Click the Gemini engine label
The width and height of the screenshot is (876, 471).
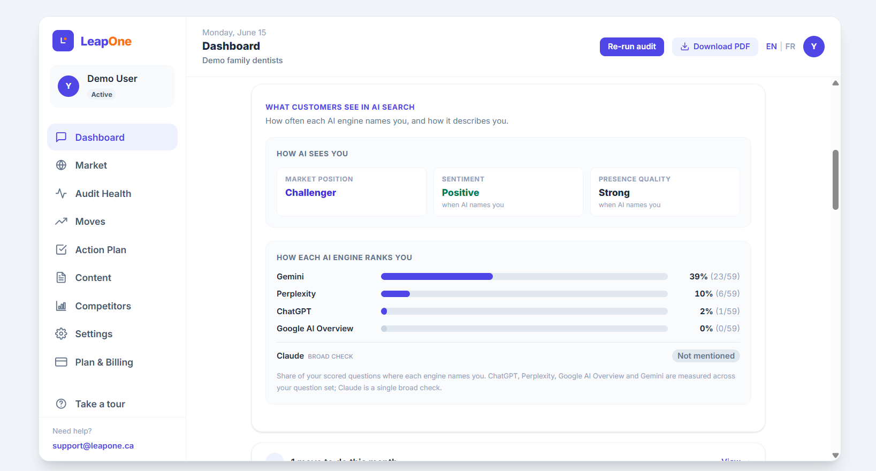290,276
